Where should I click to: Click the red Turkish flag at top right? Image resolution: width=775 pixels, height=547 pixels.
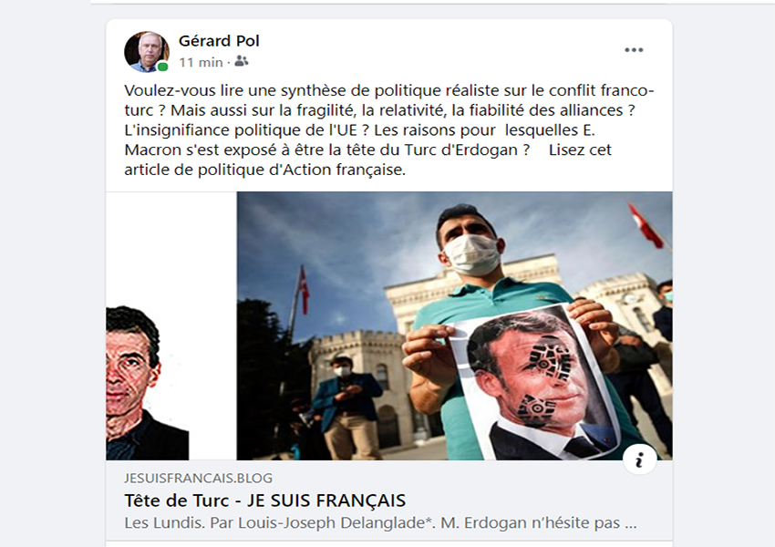[x=646, y=225]
